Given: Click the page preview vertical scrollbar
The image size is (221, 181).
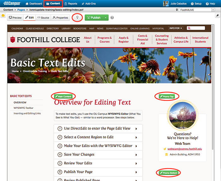Looking at the screenshot, I should [x=213, y=88].
